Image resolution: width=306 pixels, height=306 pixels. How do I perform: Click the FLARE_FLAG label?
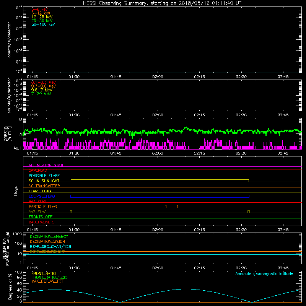40,191
